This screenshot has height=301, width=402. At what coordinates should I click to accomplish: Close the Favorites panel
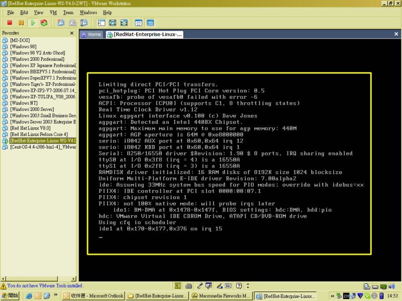point(72,33)
